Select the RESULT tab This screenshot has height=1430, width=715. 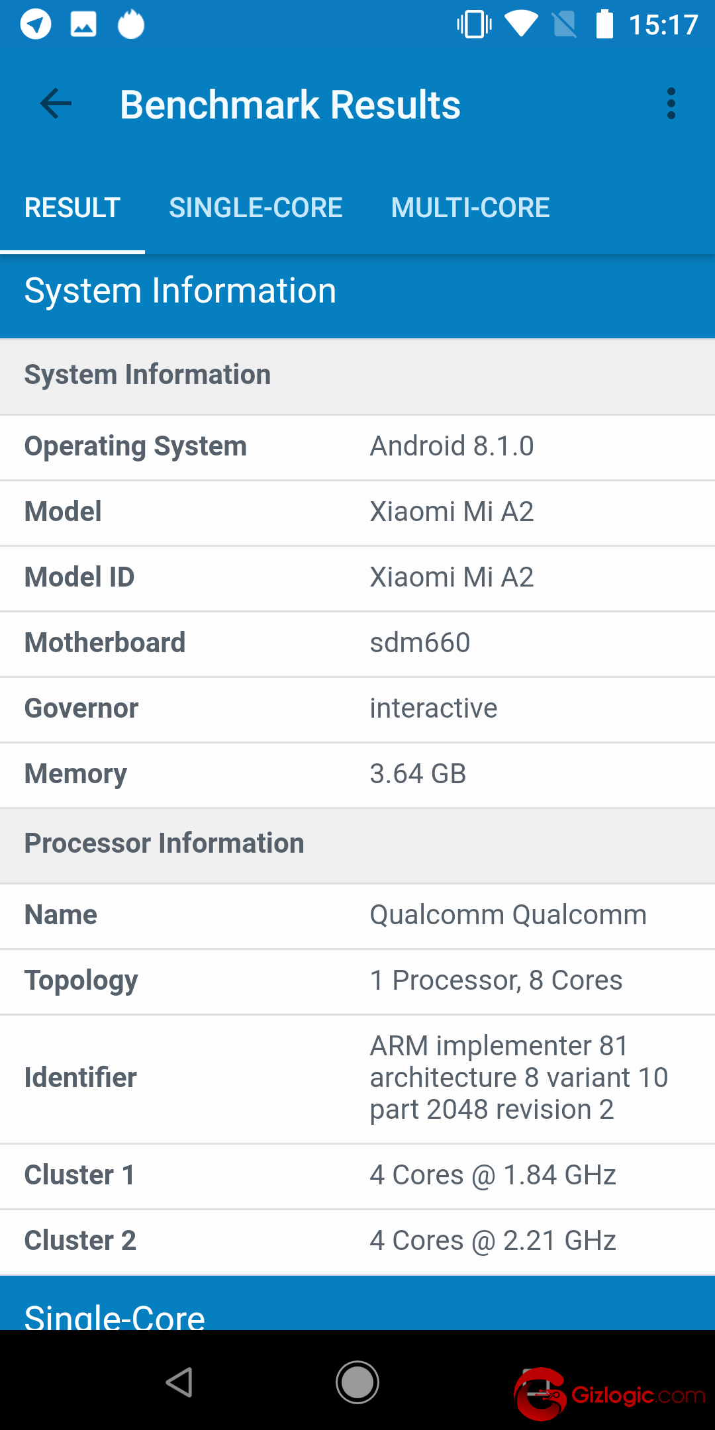(72, 208)
